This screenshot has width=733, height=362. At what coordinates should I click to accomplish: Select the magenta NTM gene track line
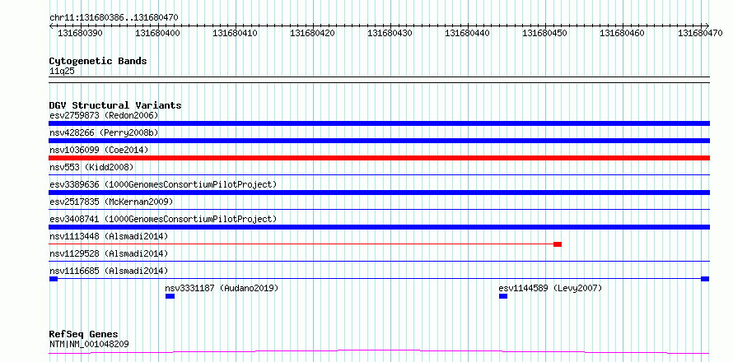(x=379, y=351)
